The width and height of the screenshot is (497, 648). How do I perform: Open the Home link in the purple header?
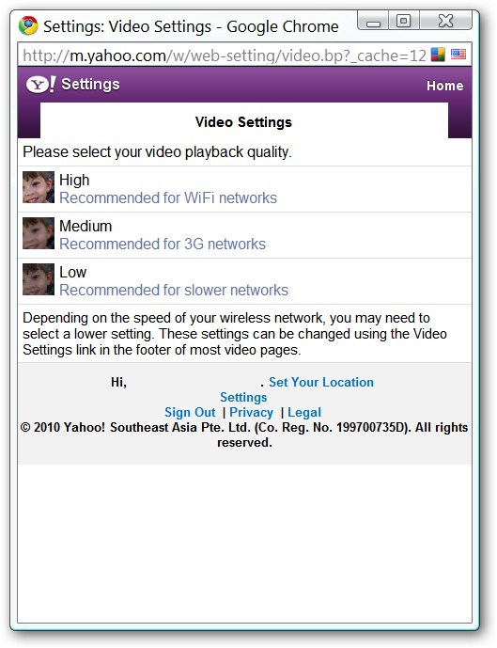pos(445,86)
